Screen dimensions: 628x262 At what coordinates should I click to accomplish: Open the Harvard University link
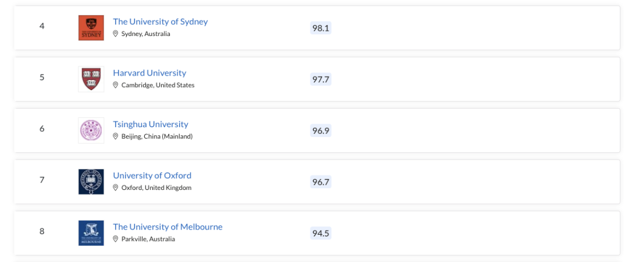[x=149, y=73]
